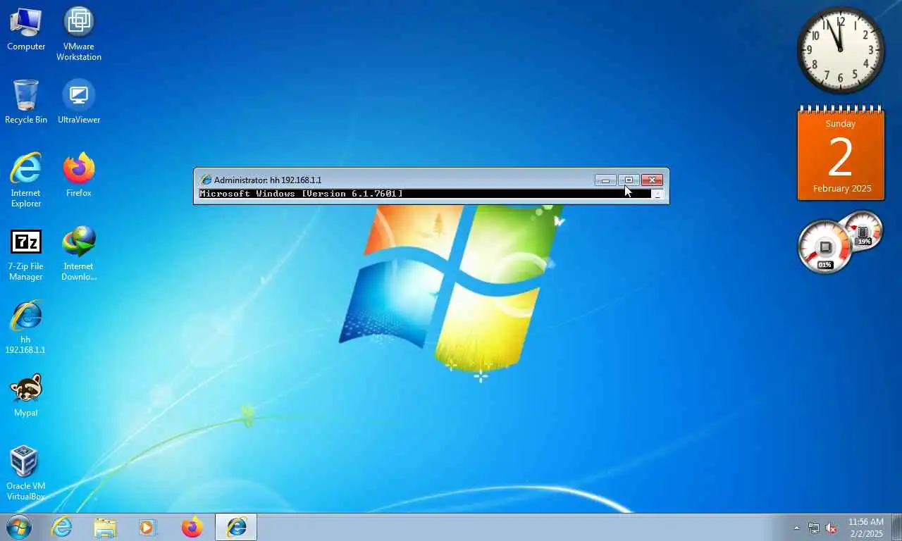Select the Oracle VM VirtualBox icon

pyautogui.click(x=26, y=473)
